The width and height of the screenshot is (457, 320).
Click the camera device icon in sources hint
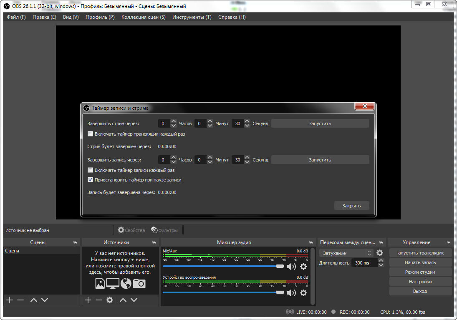pos(139,283)
